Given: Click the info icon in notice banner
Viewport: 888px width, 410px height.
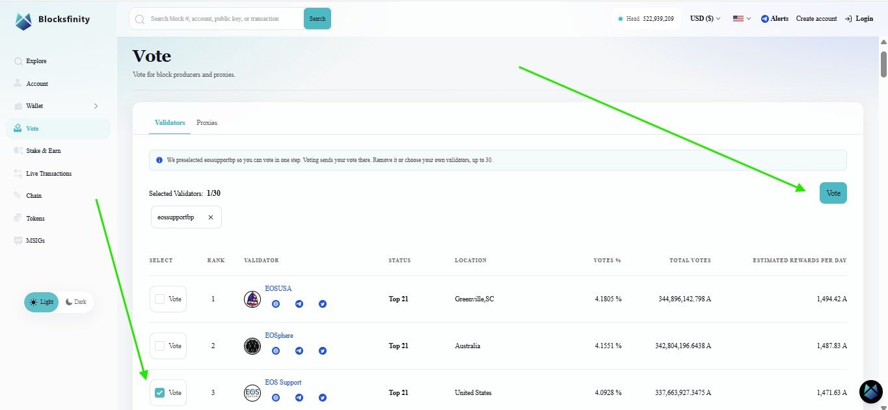Looking at the screenshot, I should [x=159, y=160].
